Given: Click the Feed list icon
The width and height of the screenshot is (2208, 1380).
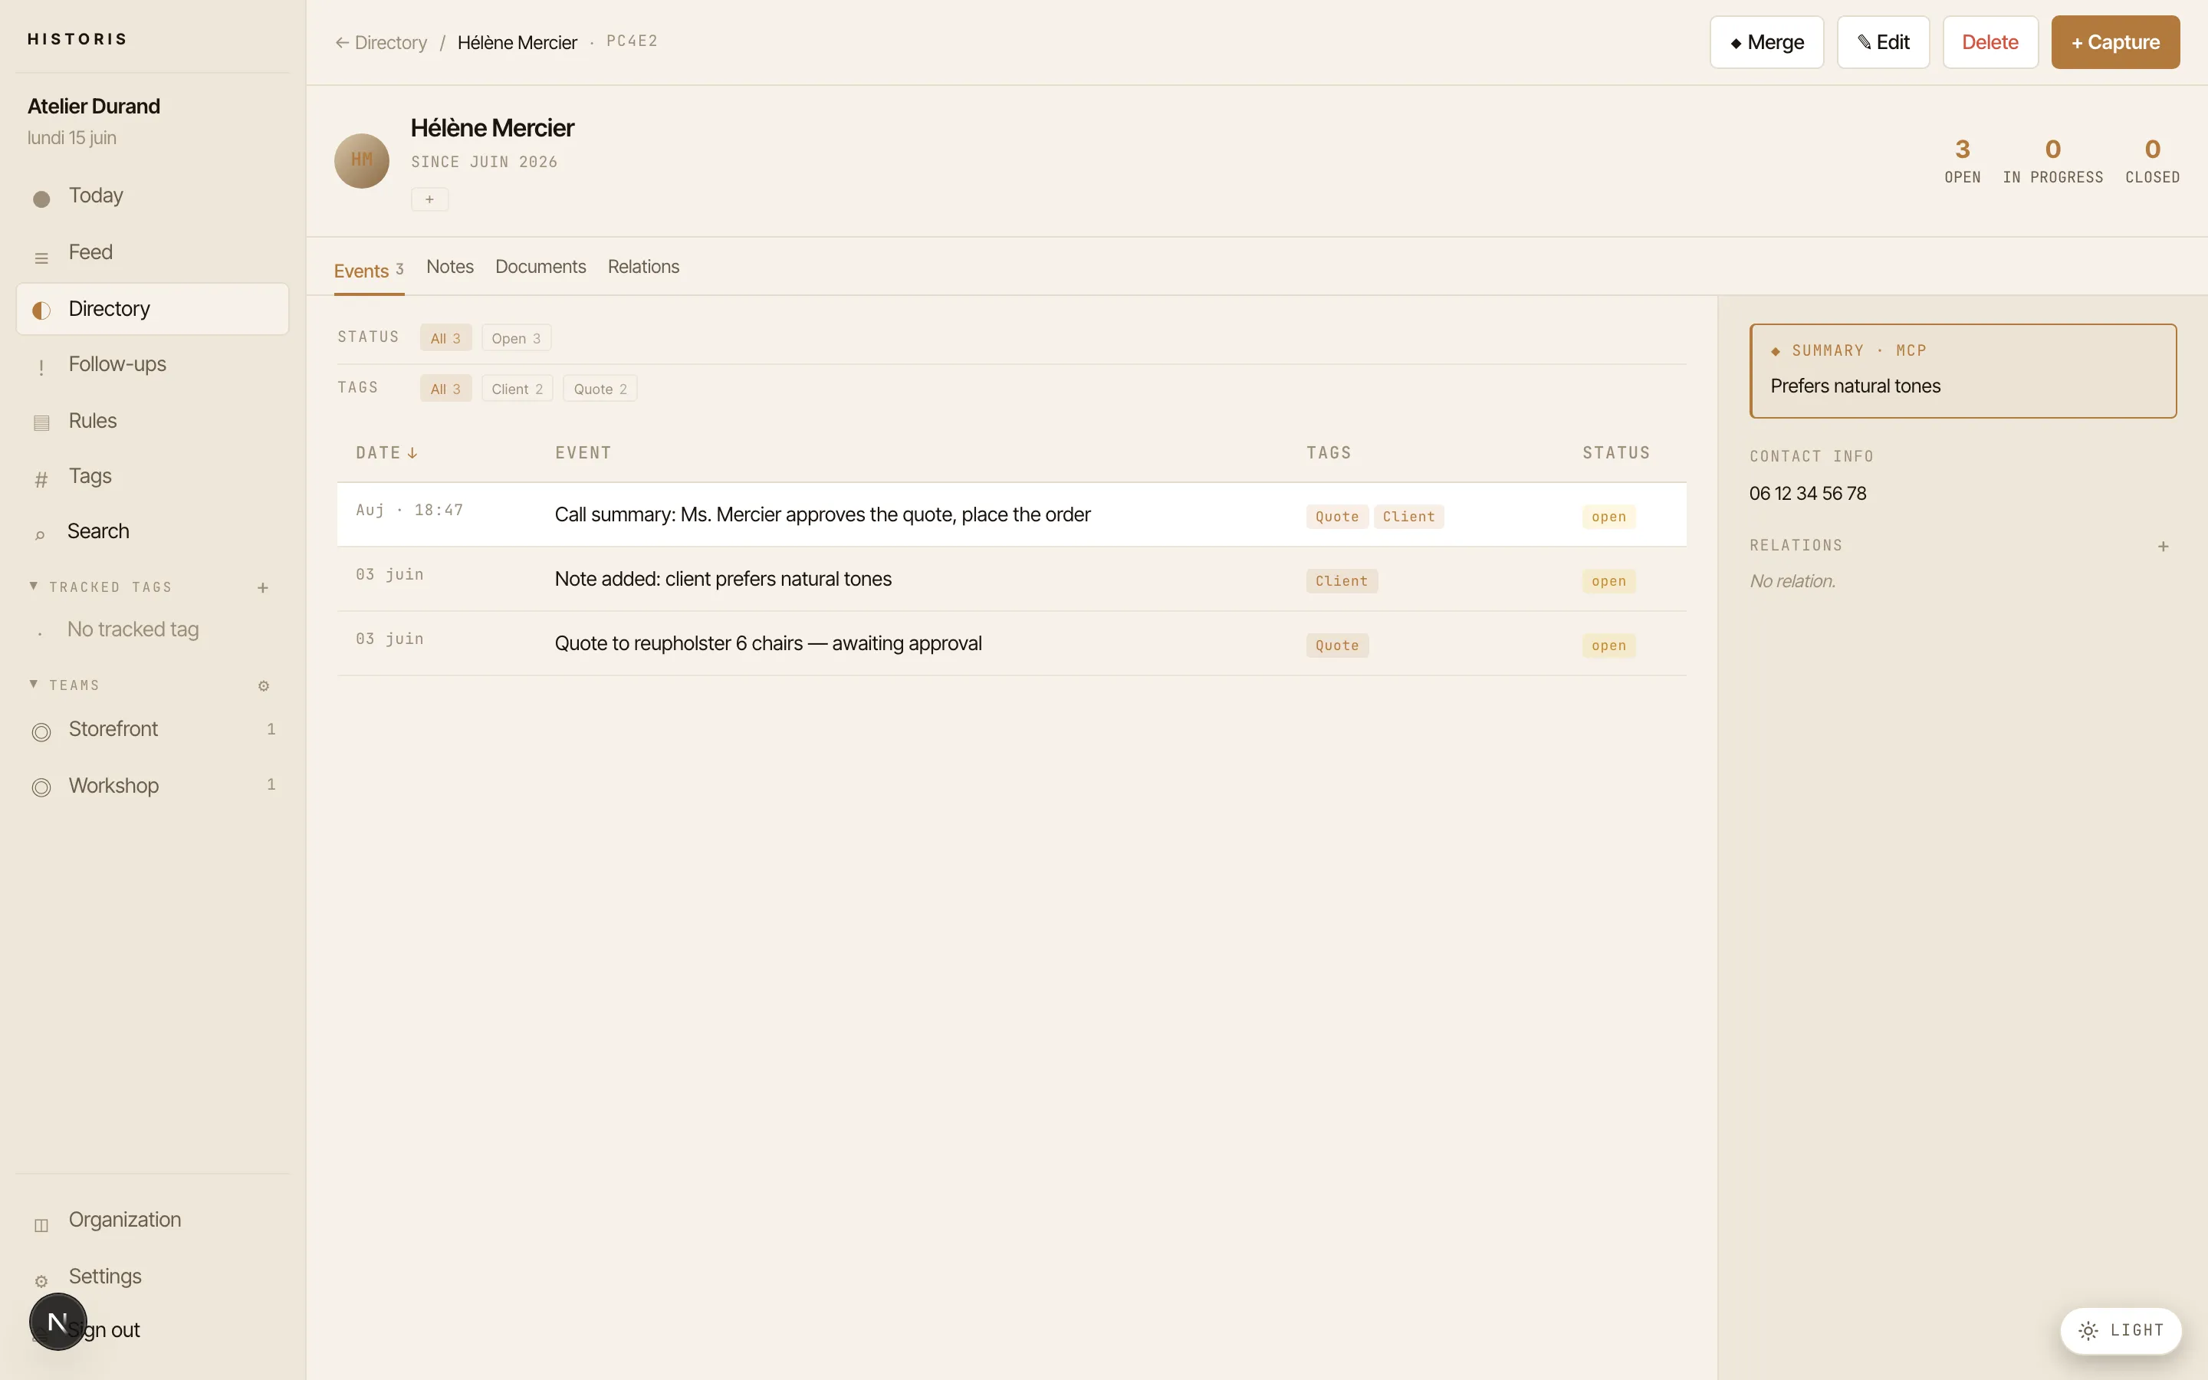Looking at the screenshot, I should pyautogui.click(x=41, y=258).
